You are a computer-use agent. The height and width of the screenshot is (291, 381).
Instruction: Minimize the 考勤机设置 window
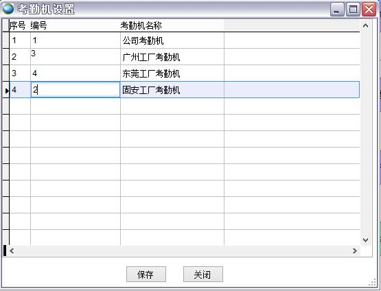click(x=337, y=10)
